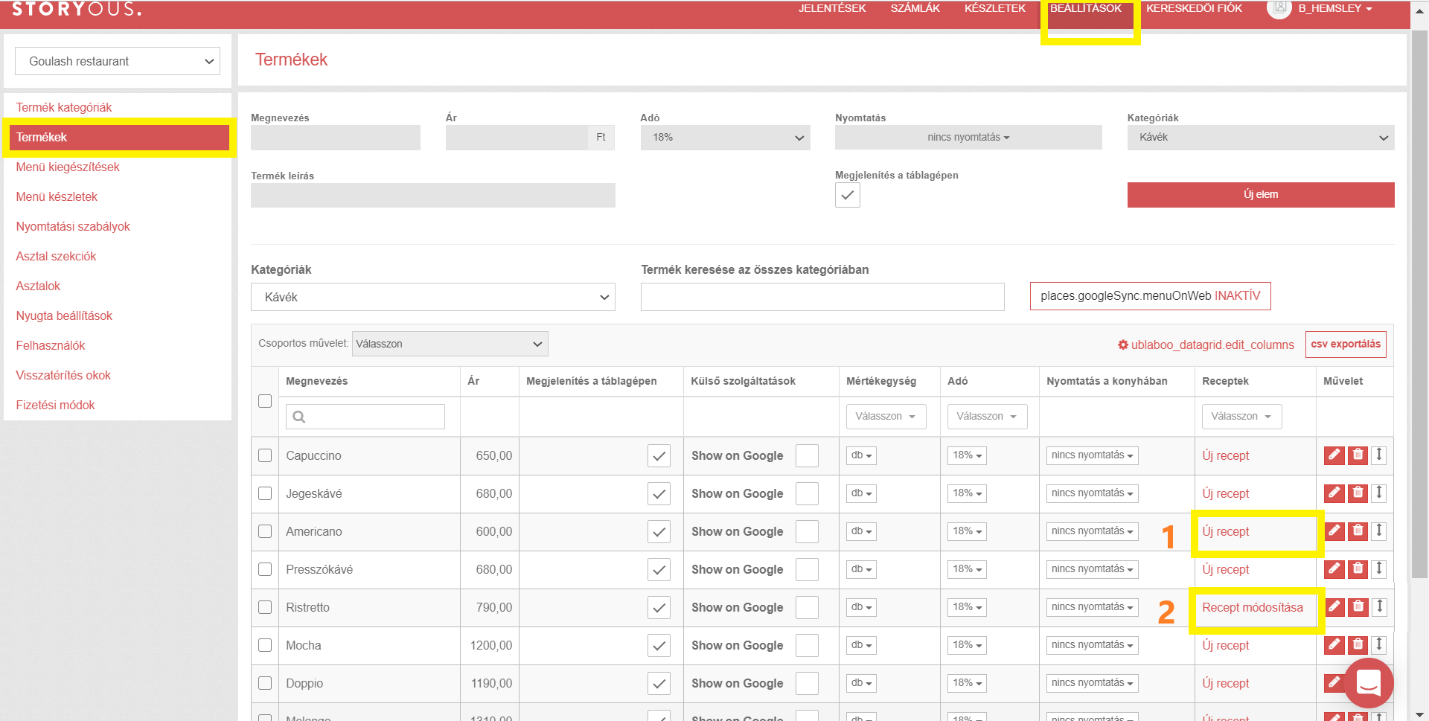Delete the Presszókávé product with trash icon

point(1358,569)
